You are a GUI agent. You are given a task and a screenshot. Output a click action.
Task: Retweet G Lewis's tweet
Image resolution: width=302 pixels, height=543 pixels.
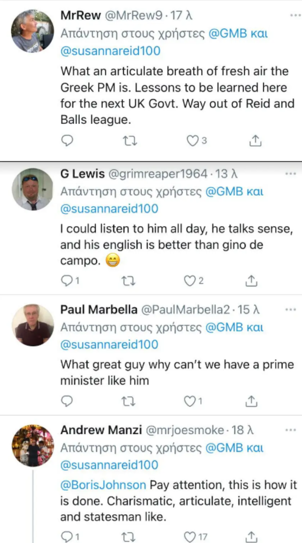(x=128, y=281)
